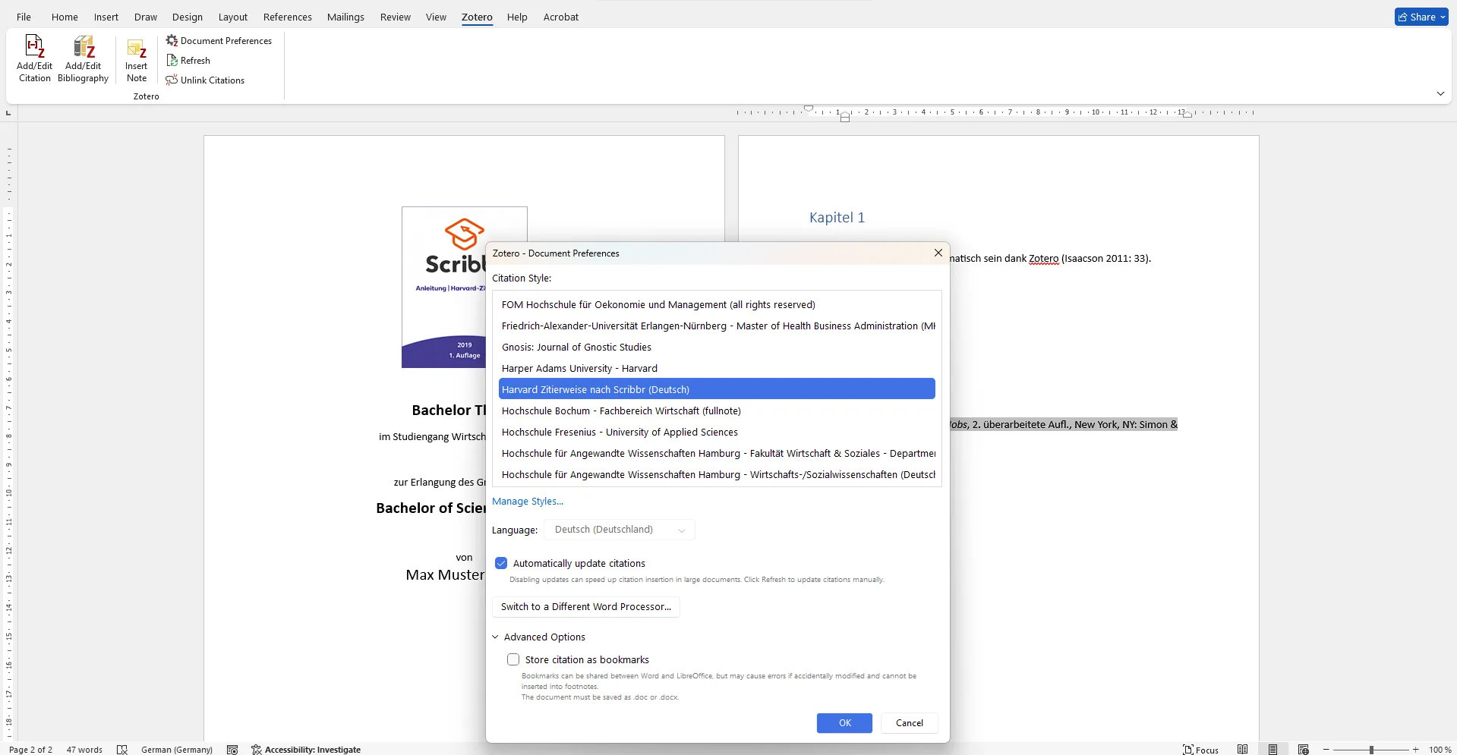This screenshot has height=755, width=1457.
Task: Click the spelling check status bar icon
Action: pos(122,750)
